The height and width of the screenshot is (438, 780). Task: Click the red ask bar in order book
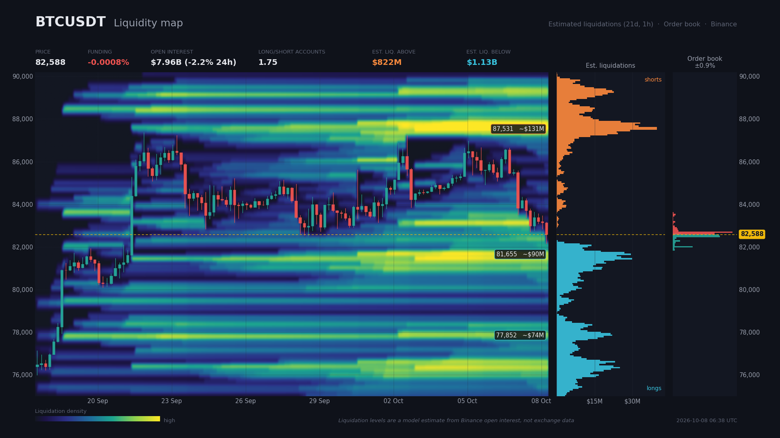click(703, 233)
